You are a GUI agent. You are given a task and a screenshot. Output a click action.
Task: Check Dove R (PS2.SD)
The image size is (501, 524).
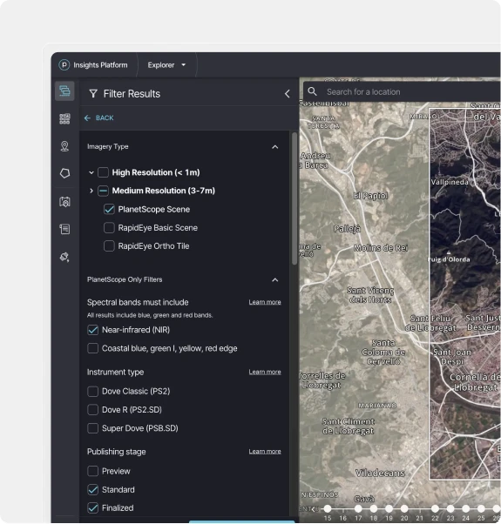click(92, 410)
